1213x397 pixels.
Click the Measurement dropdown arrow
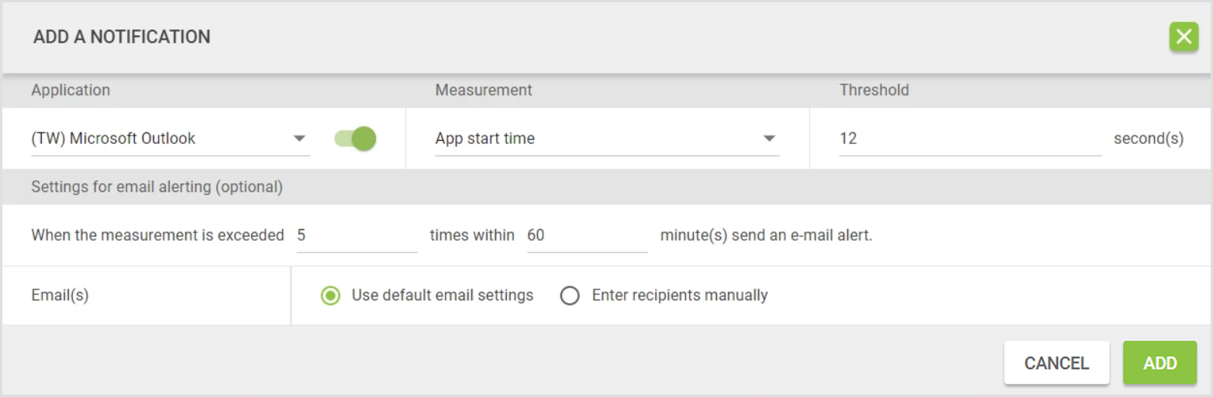769,139
